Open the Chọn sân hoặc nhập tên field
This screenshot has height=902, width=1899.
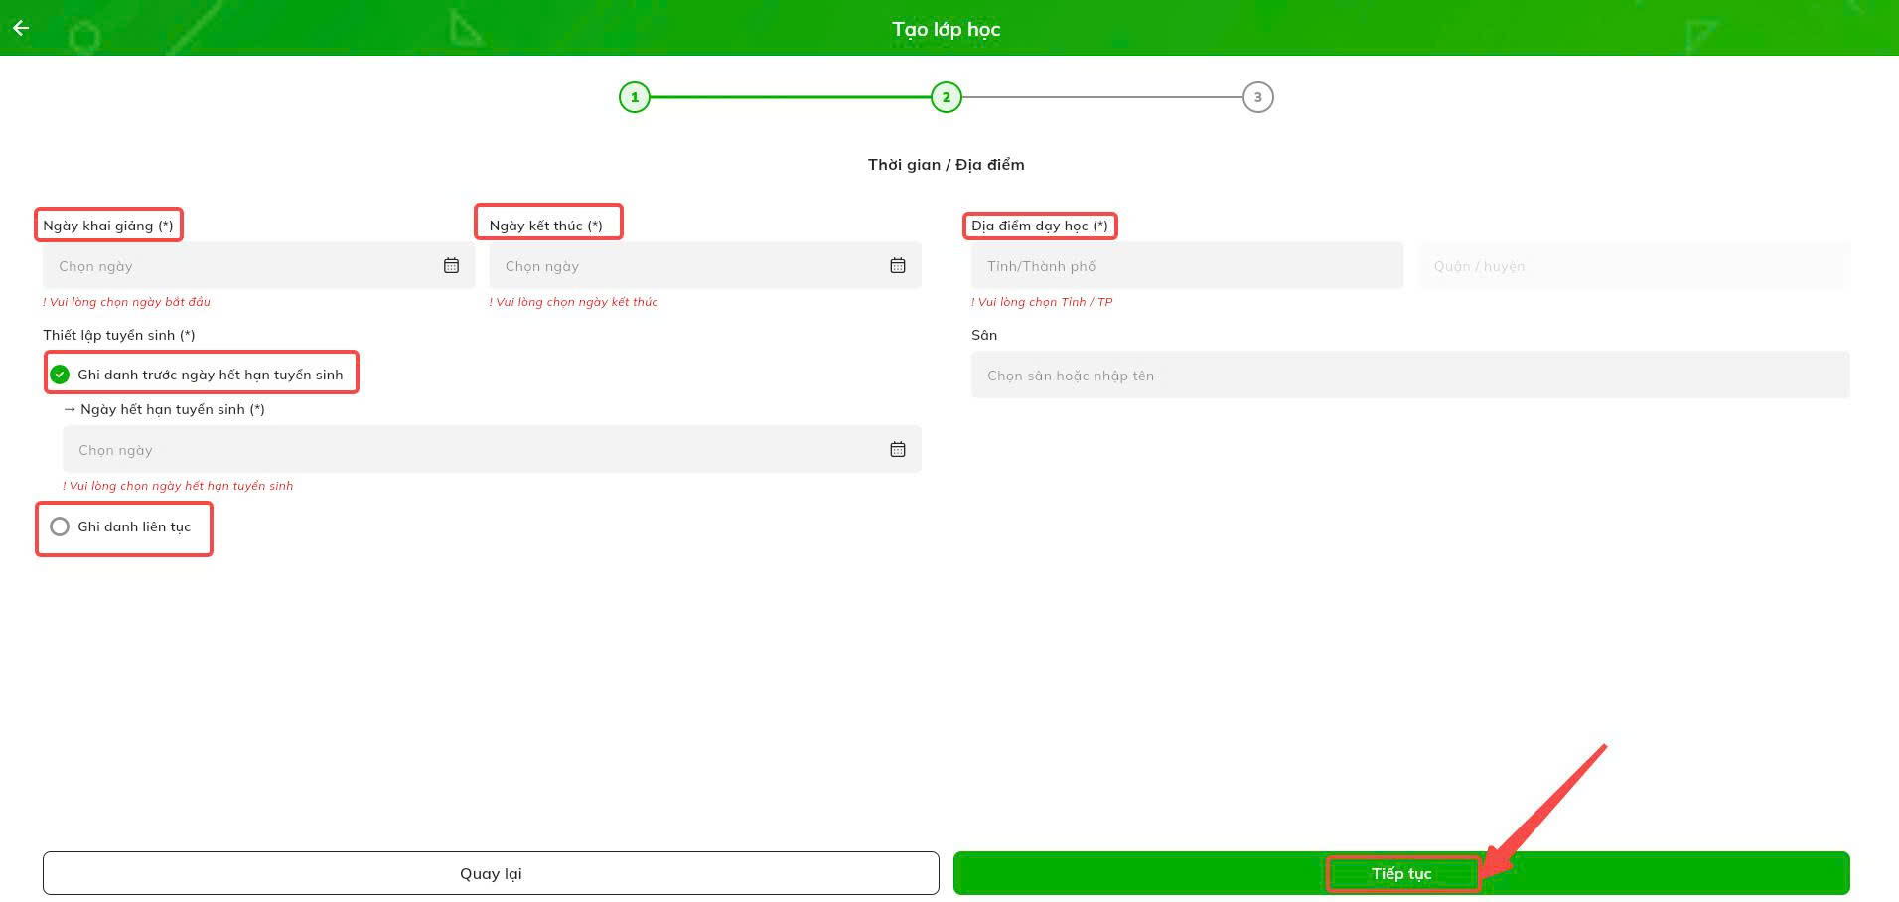(x=1410, y=375)
